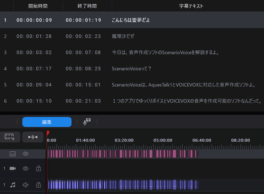Click row number 4 in subtitle list
The height and width of the screenshot is (194, 264).
click(x=5, y=69)
